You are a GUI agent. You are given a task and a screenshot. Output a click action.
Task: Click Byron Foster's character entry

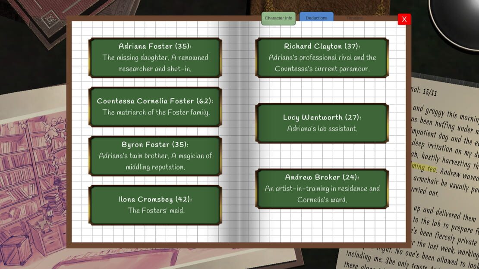[155, 156]
